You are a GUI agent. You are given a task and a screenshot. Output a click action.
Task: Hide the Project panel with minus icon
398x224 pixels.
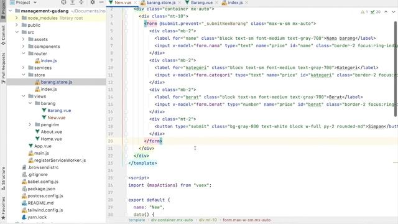tap(101, 2)
